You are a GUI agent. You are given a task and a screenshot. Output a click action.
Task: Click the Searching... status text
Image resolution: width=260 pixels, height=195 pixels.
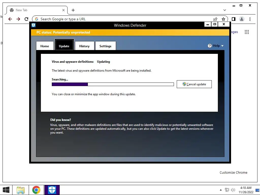[60, 79]
